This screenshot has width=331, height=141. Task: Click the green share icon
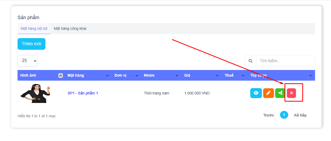tap(280, 93)
